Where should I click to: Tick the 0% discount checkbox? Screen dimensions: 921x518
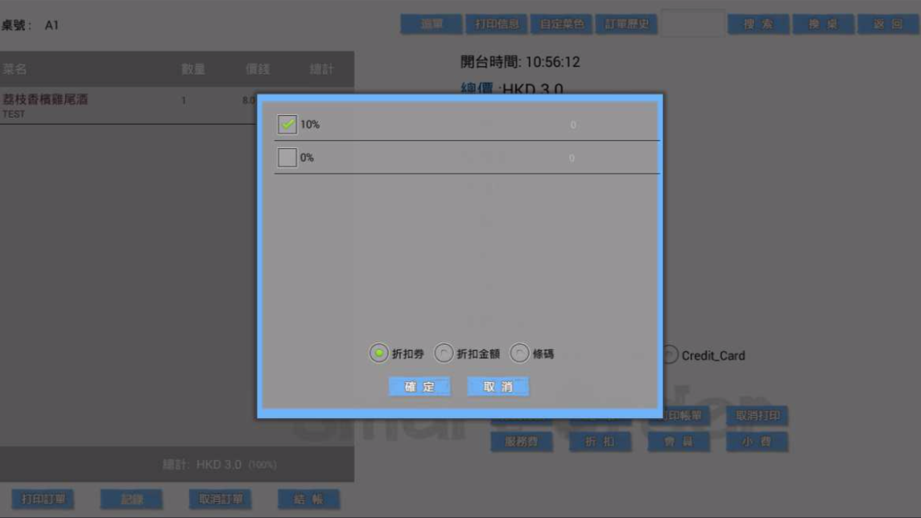[287, 157]
